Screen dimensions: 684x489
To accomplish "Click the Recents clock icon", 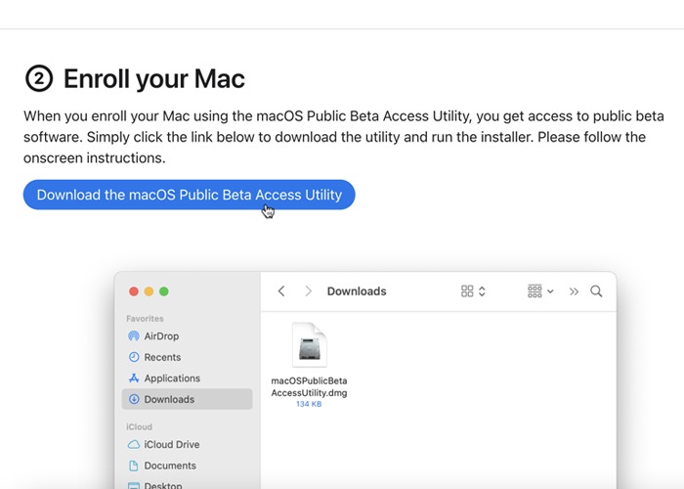I will point(134,357).
